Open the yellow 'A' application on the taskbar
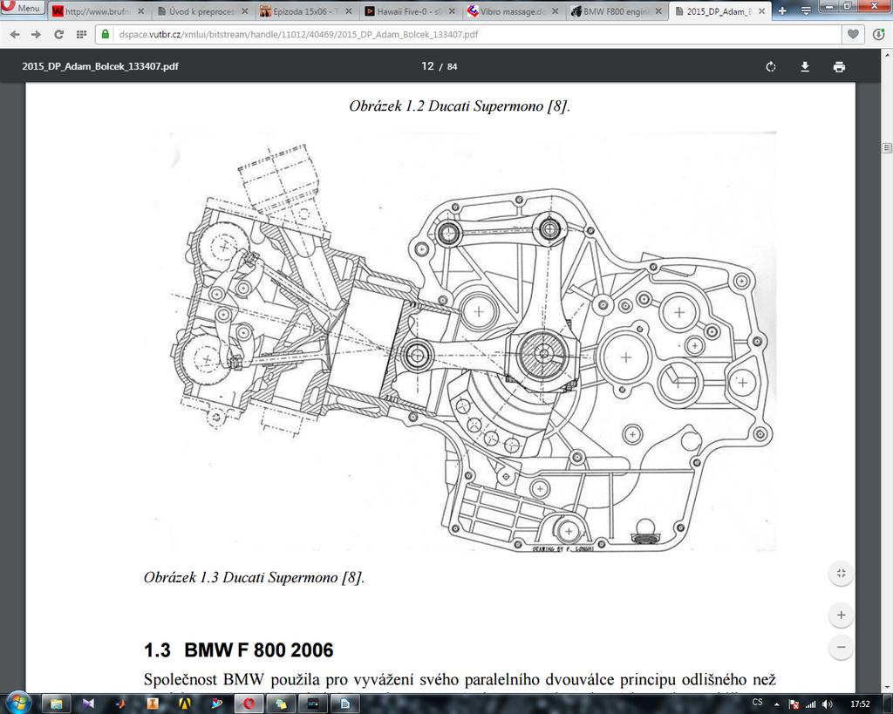893x714 pixels. (185, 704)
